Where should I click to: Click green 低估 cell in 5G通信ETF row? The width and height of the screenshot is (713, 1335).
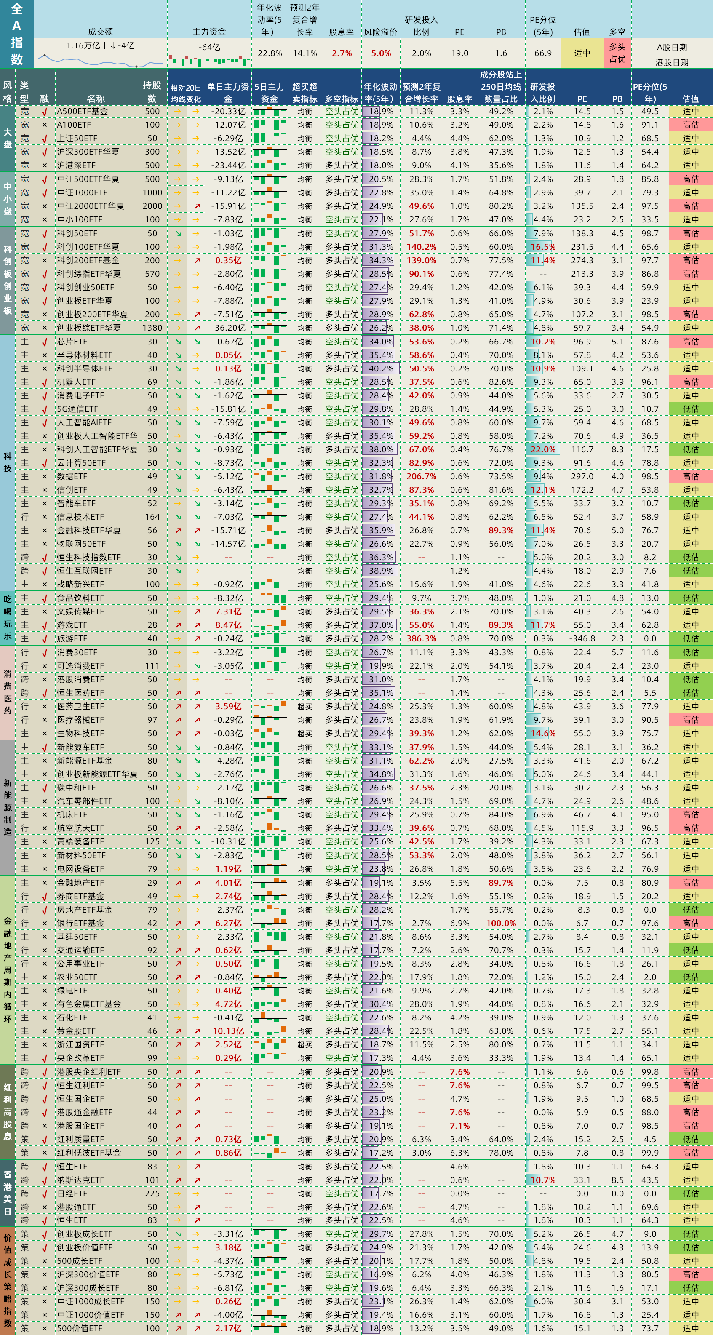coord(691,409)
